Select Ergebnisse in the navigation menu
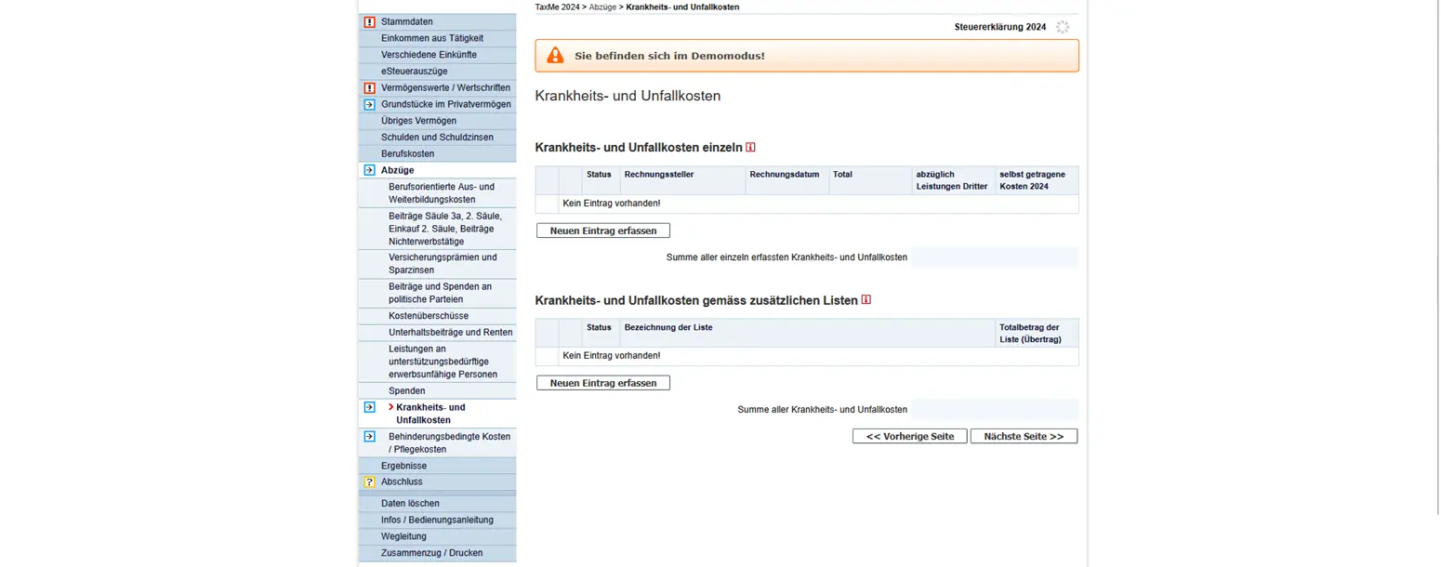 403,466
